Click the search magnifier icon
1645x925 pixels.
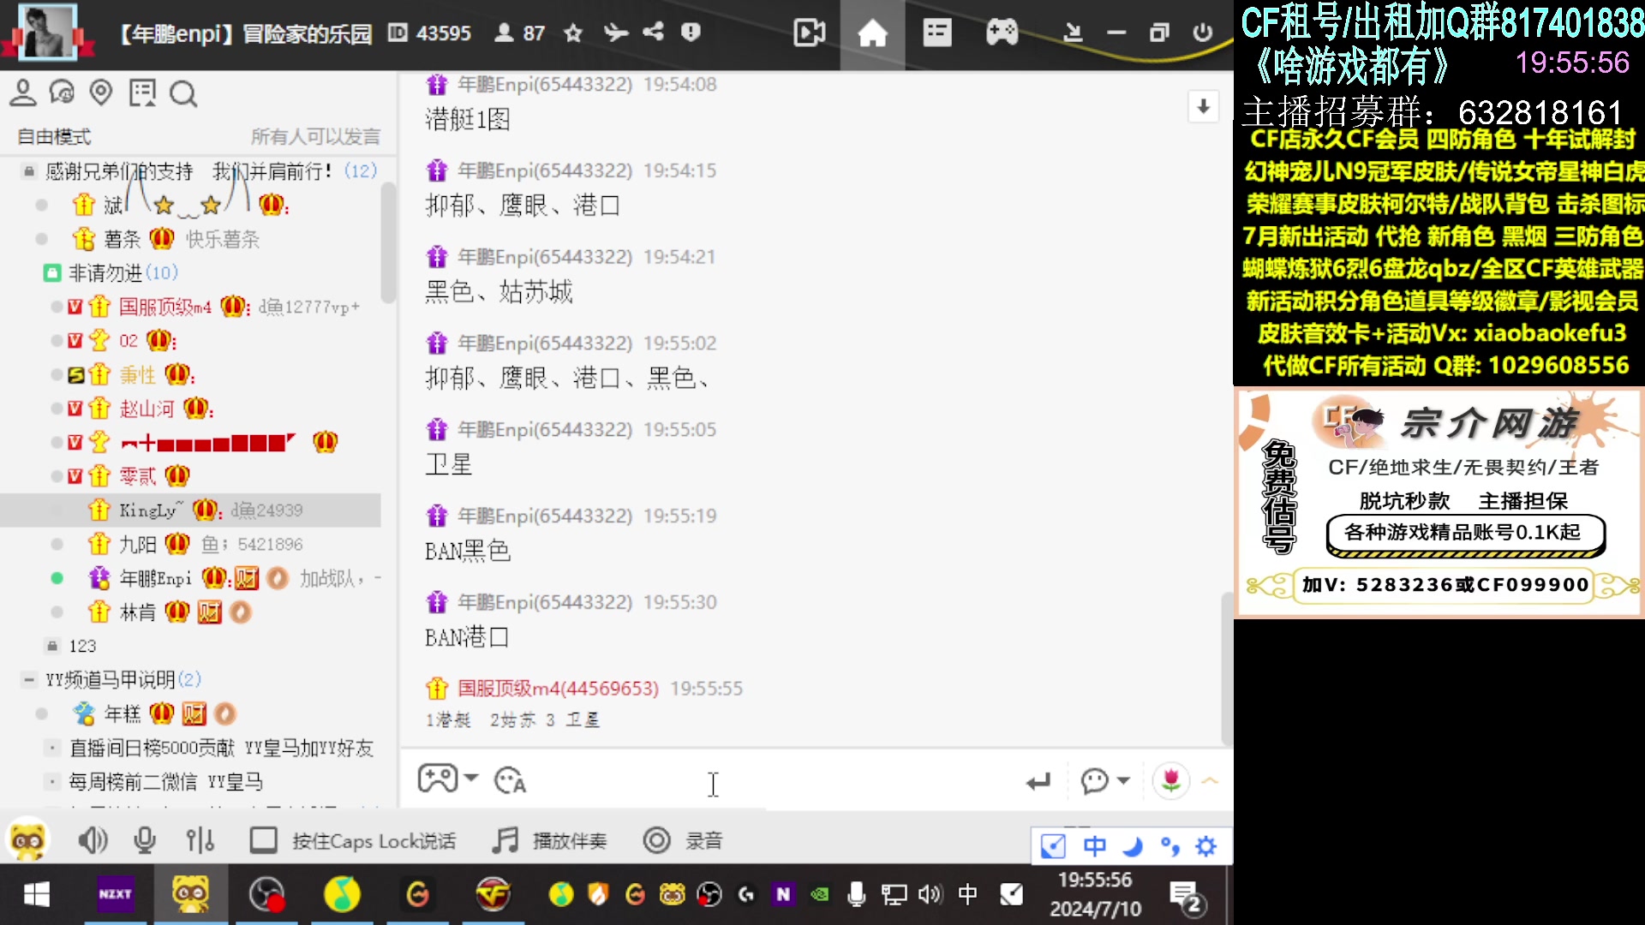pyautogui.click(x=182, y=92)
